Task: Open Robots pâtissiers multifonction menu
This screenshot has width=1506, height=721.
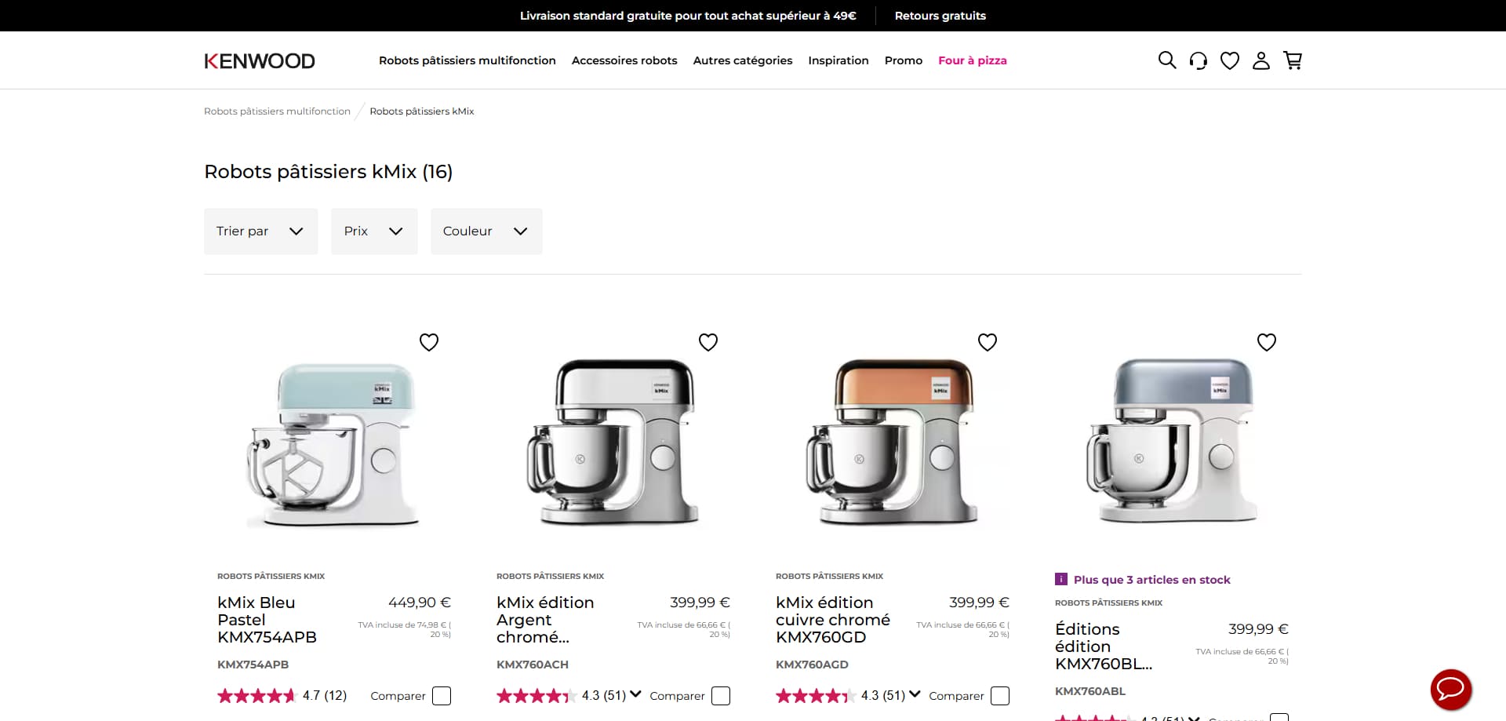Action: (x=467, y=60)
